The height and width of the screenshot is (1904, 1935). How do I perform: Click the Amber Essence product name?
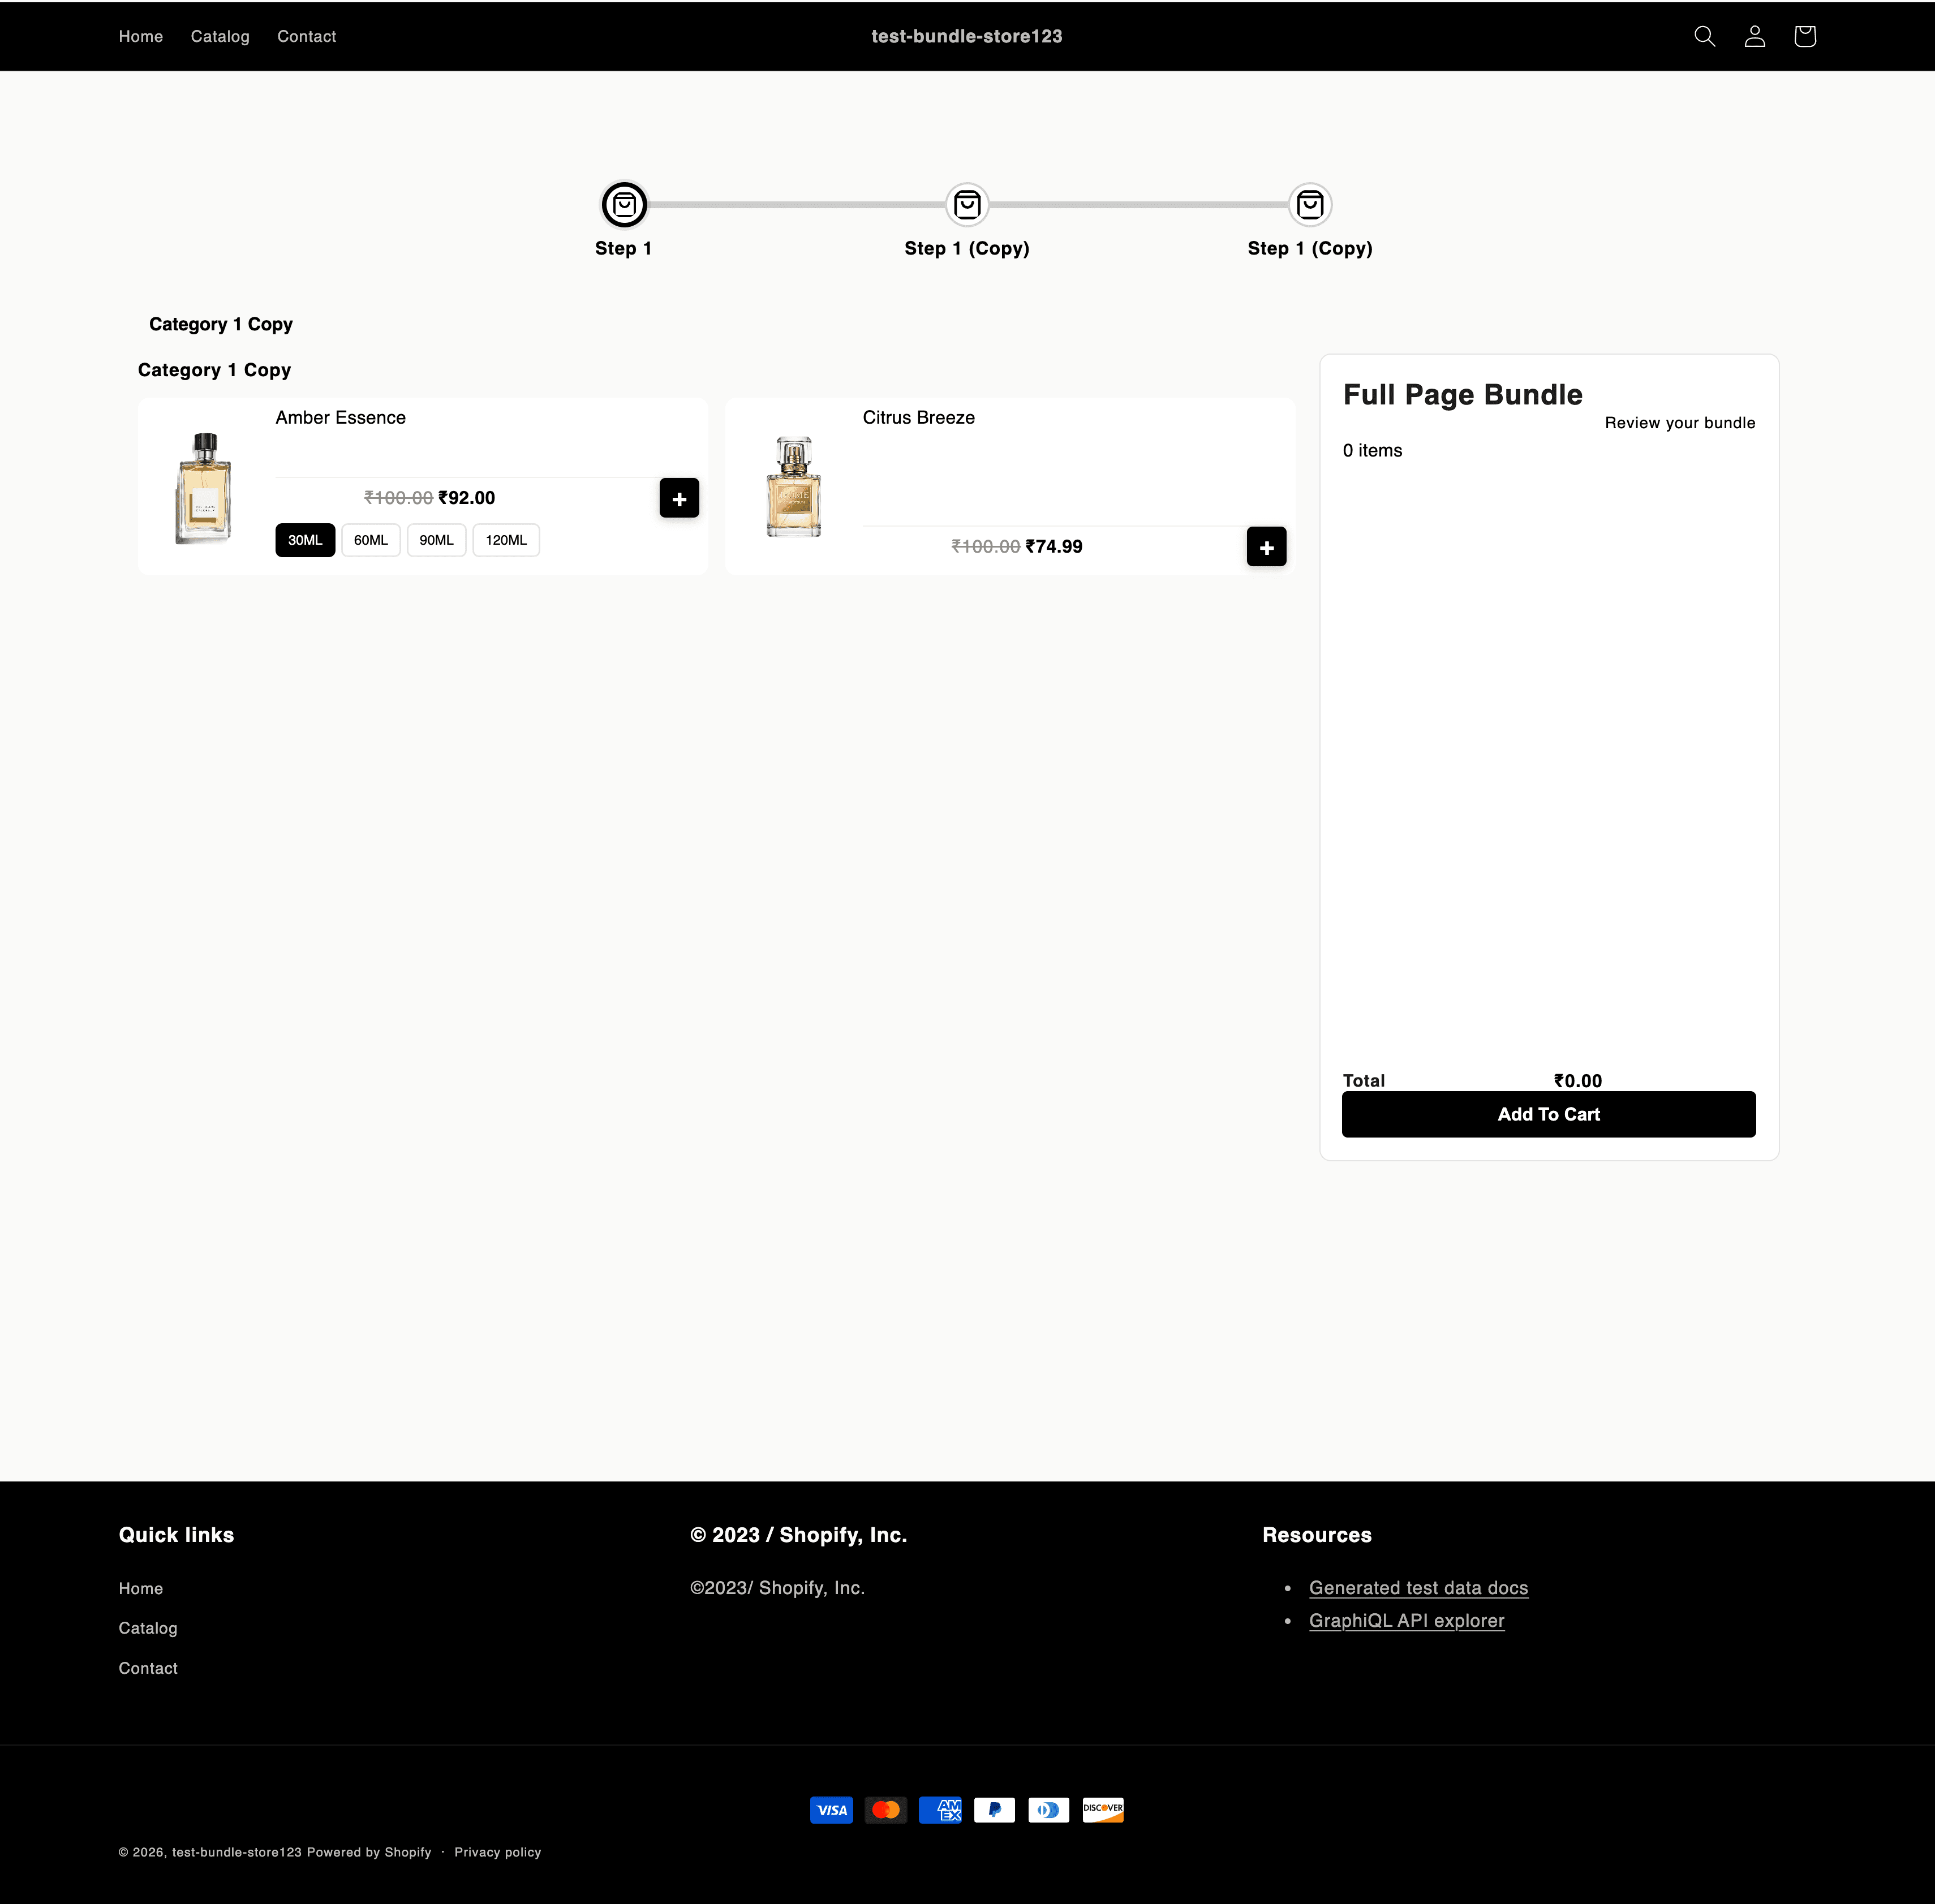pyautogui.click(x=341, y=418)
